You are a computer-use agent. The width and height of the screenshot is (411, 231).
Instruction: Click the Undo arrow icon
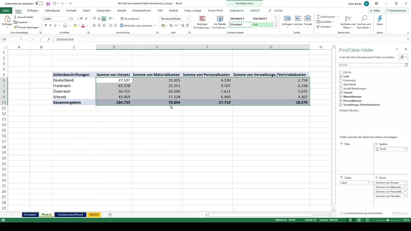click(54, 3)
